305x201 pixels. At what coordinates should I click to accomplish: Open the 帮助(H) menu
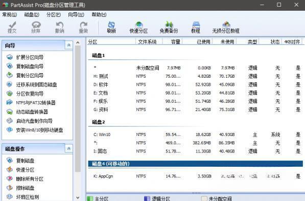click(x=99, y=15)
